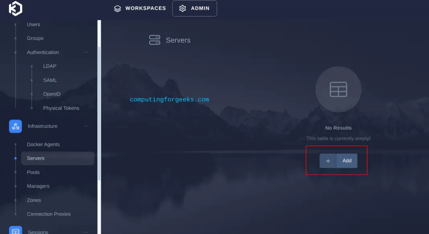Click the gear icon in the ADMIN button

(x=182, y=8)
